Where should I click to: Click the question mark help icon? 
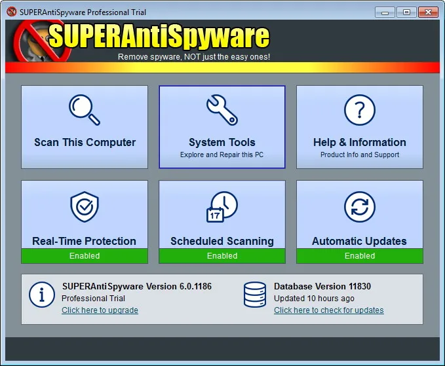click(x=360, y=110)
